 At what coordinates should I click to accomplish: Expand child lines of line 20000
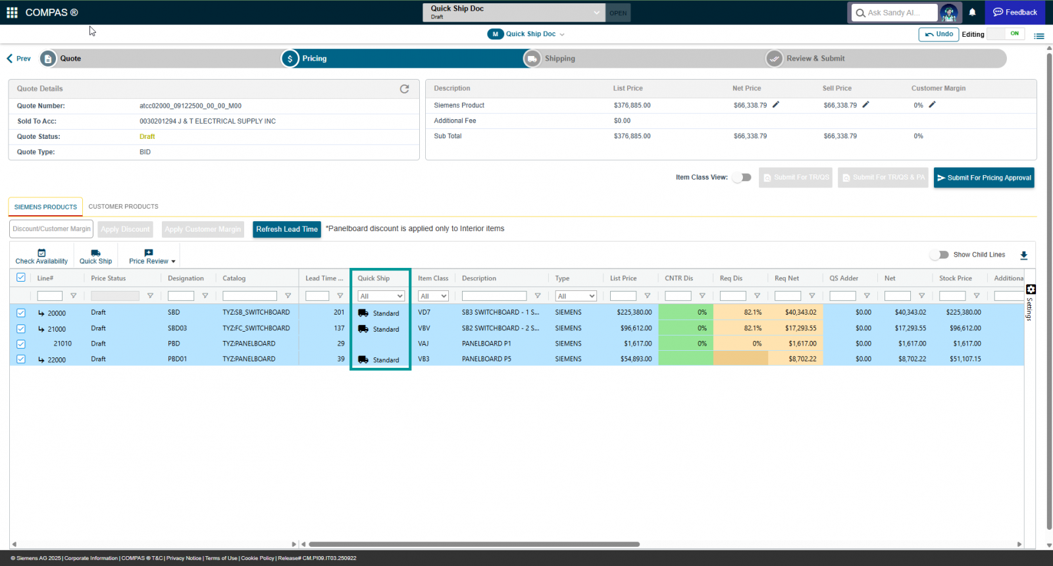[x=41, y=313]
